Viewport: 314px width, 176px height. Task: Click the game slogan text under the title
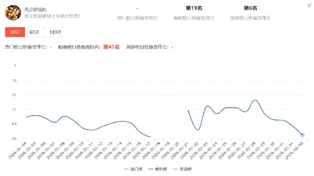pos(52,16)
